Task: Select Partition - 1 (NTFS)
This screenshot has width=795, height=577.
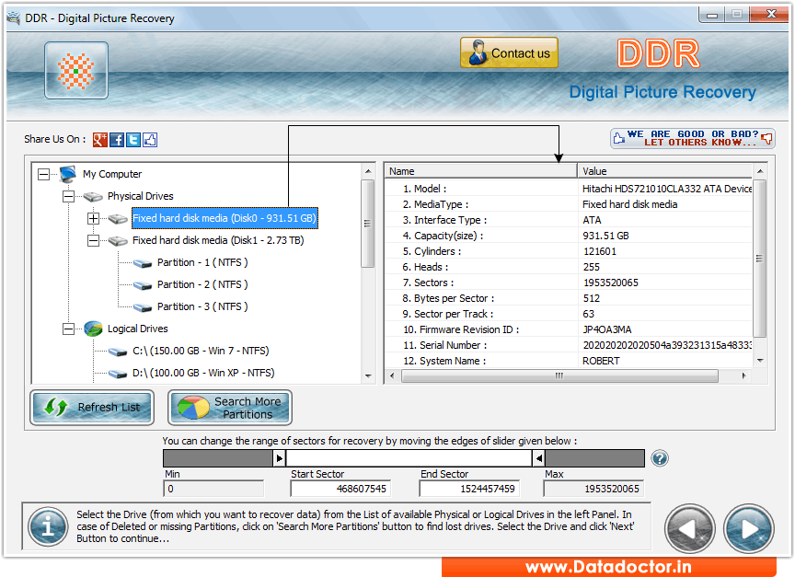Action: (x=202, y=262)
